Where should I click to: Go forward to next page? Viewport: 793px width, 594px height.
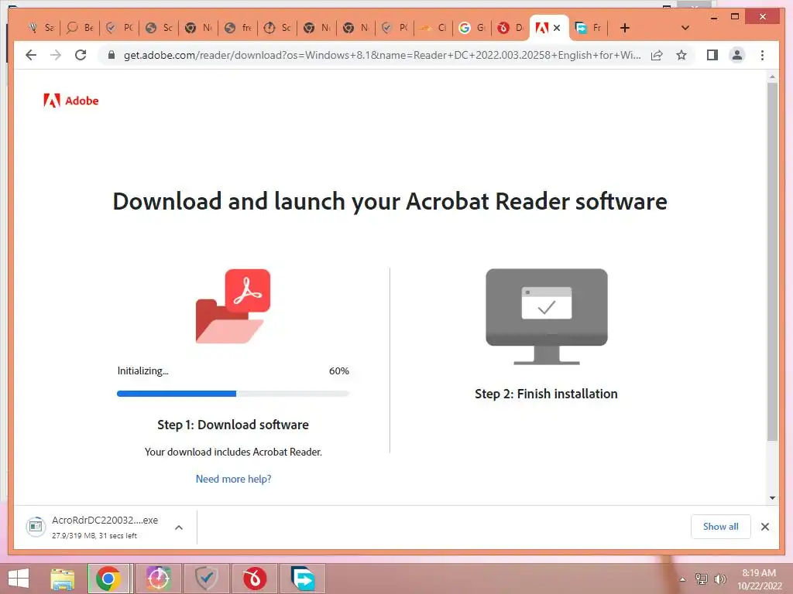[56, 55]
